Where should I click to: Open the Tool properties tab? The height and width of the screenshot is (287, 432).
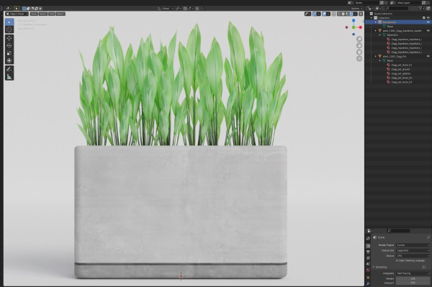pyautogui.click(x=368, y=238)
